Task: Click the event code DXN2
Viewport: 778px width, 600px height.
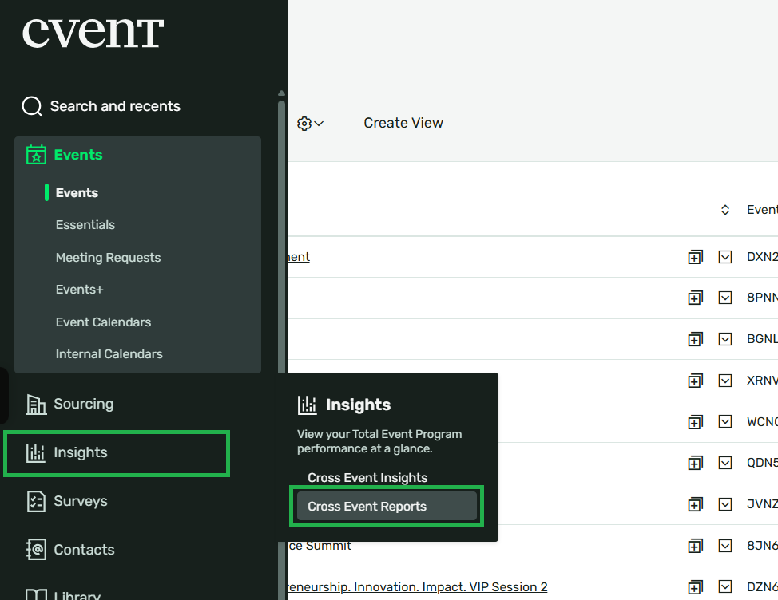Action: pyautogui.click(x=762, y=257)
